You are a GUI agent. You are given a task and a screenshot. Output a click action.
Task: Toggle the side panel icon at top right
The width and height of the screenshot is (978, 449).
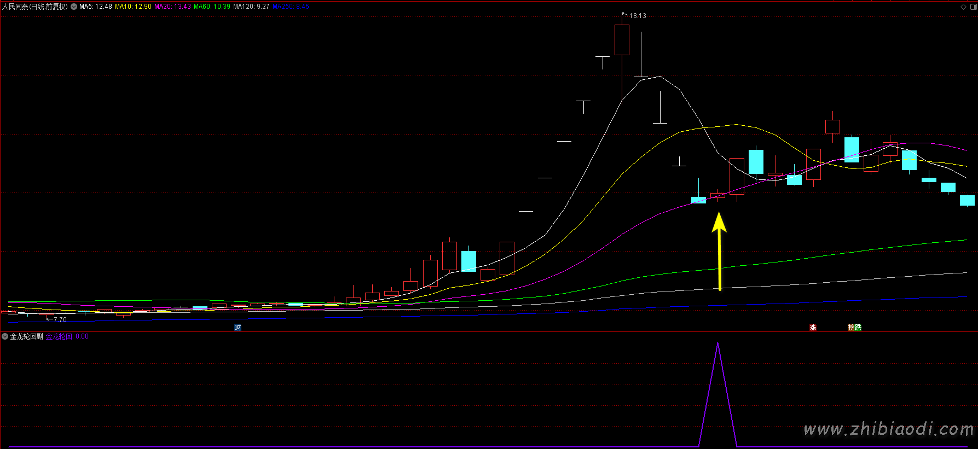point(973,7)
